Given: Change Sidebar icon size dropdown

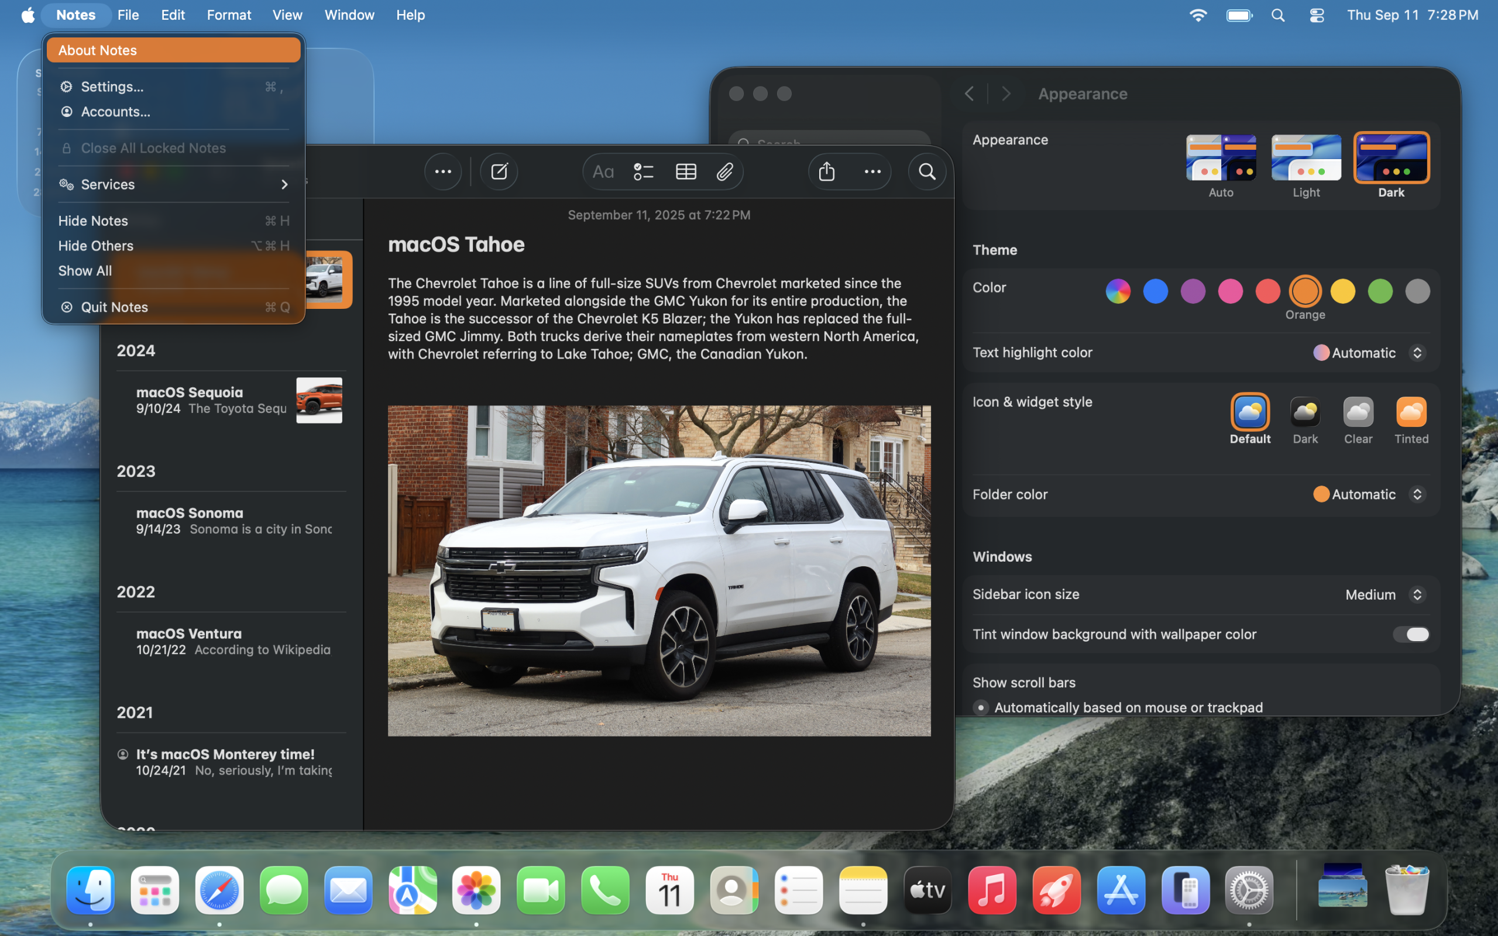Looking at the screenshot, I should (1384, 594).
